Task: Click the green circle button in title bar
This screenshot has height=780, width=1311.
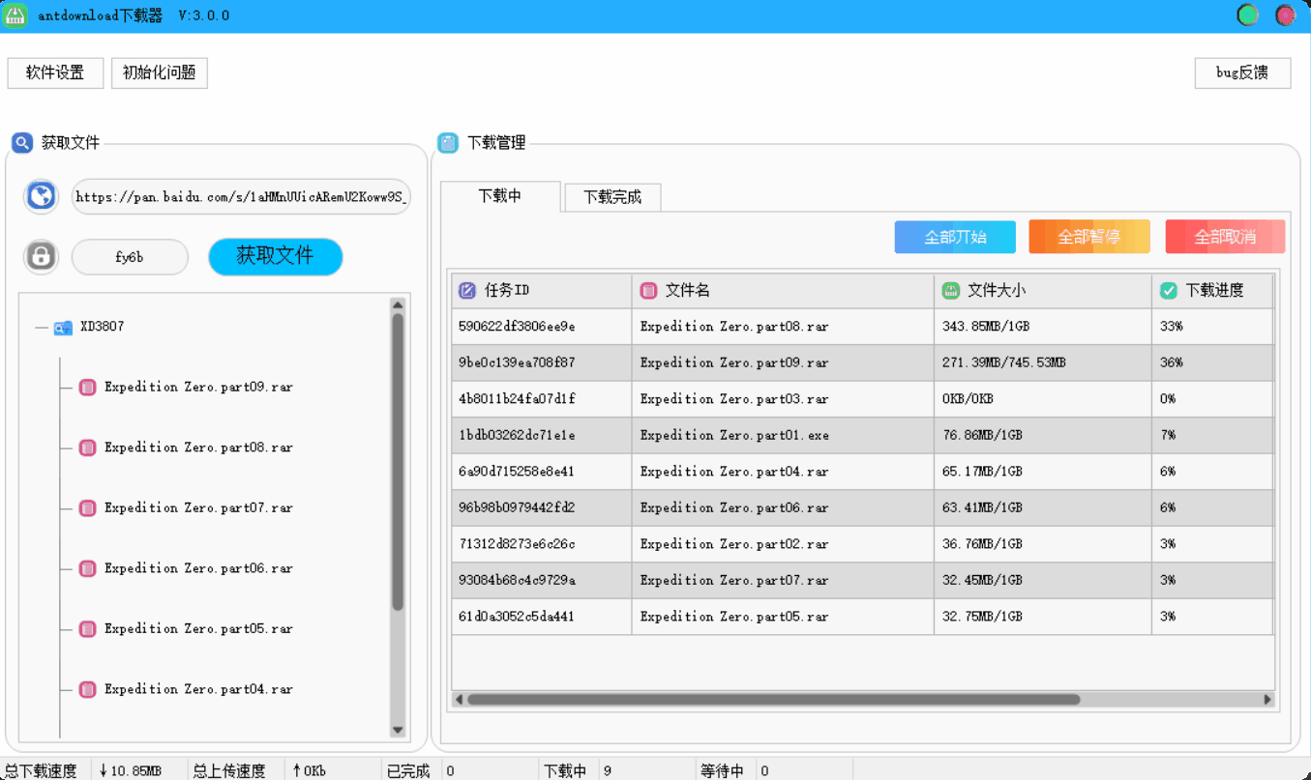Action: click(1248, 15)
